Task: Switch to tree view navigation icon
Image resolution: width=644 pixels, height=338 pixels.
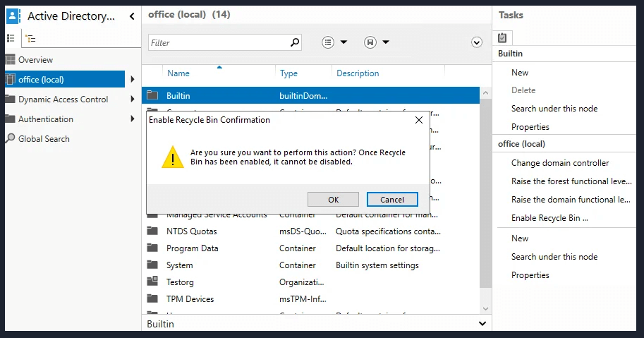Action: pos(30,39)
